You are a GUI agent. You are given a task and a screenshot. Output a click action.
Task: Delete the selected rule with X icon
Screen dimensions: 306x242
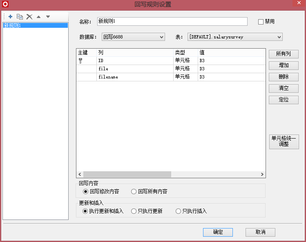click(29, 17)
